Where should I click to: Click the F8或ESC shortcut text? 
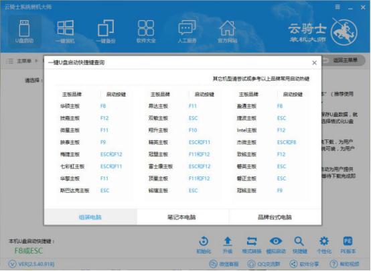click(29, 251)
